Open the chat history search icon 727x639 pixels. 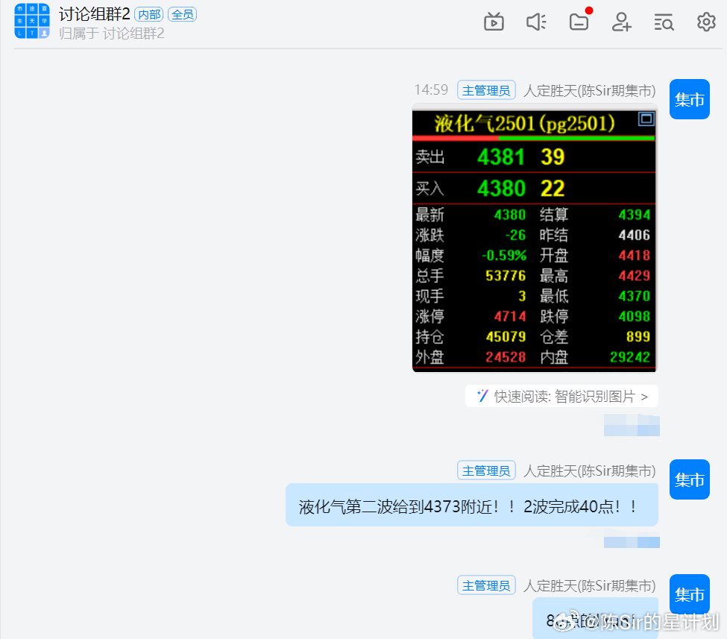[663, 22]
